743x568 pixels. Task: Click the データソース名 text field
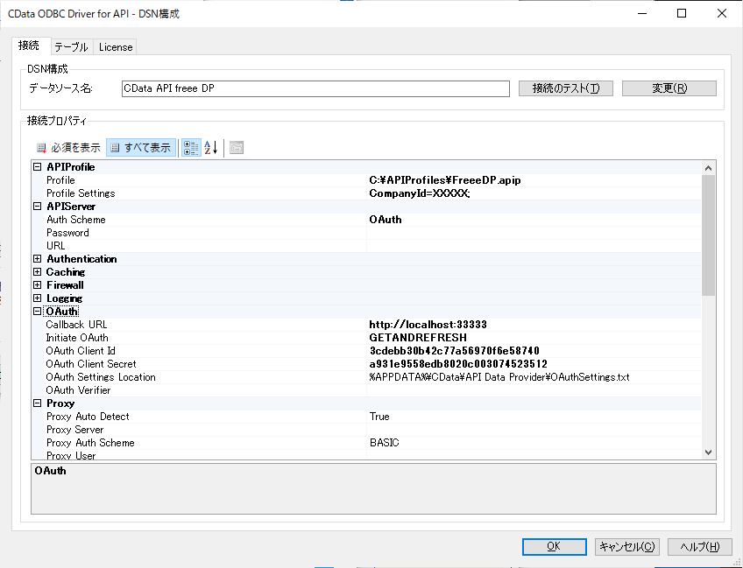315,88
